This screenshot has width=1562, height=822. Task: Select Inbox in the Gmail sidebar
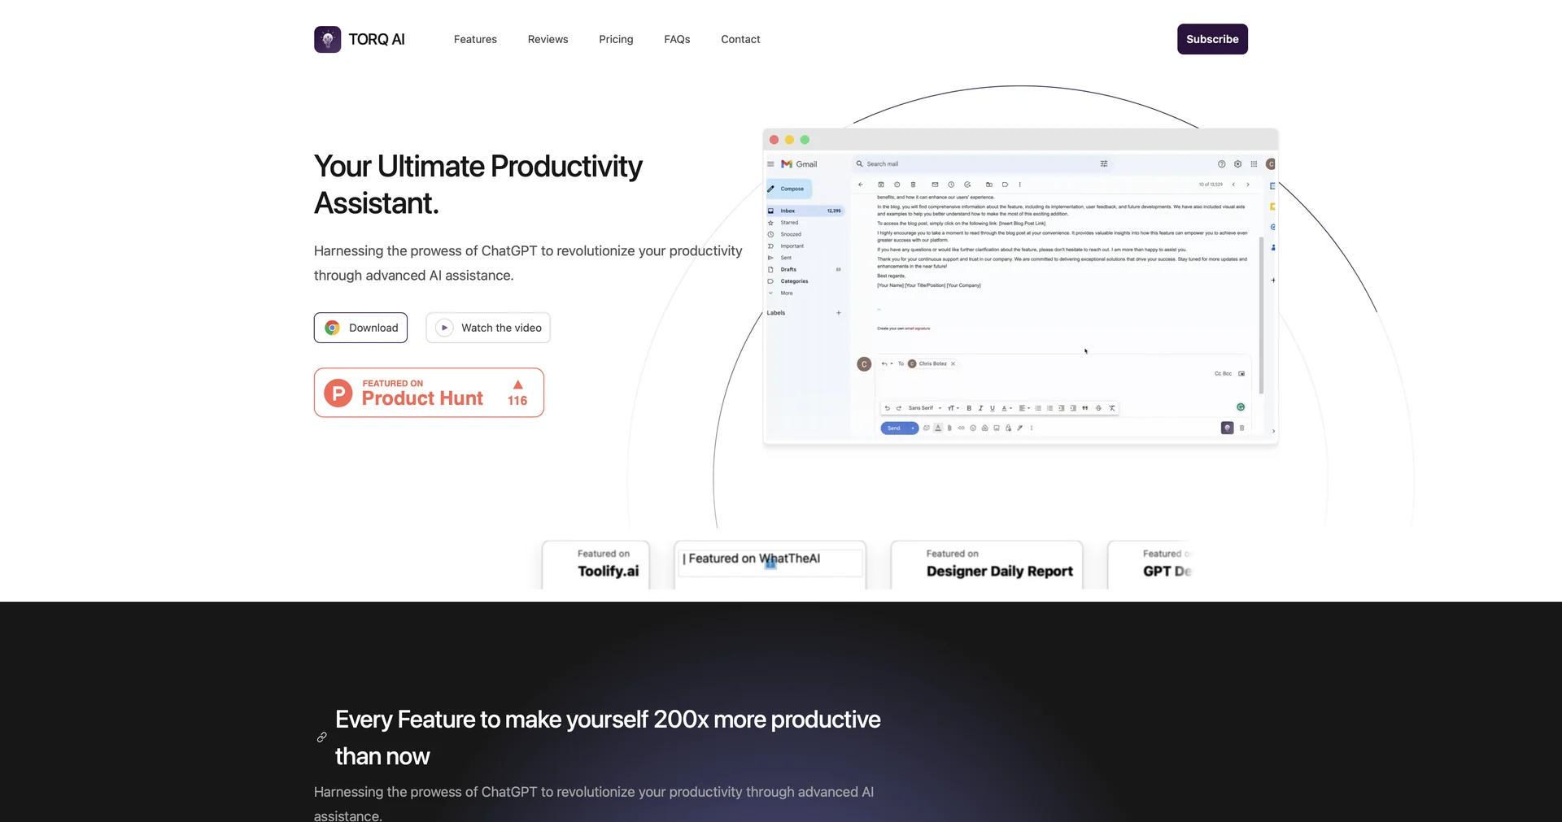805,211
